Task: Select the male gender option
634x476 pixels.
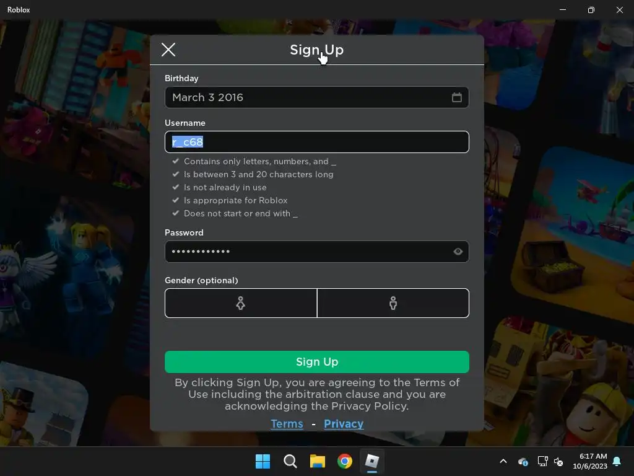Action: [393, 303]
